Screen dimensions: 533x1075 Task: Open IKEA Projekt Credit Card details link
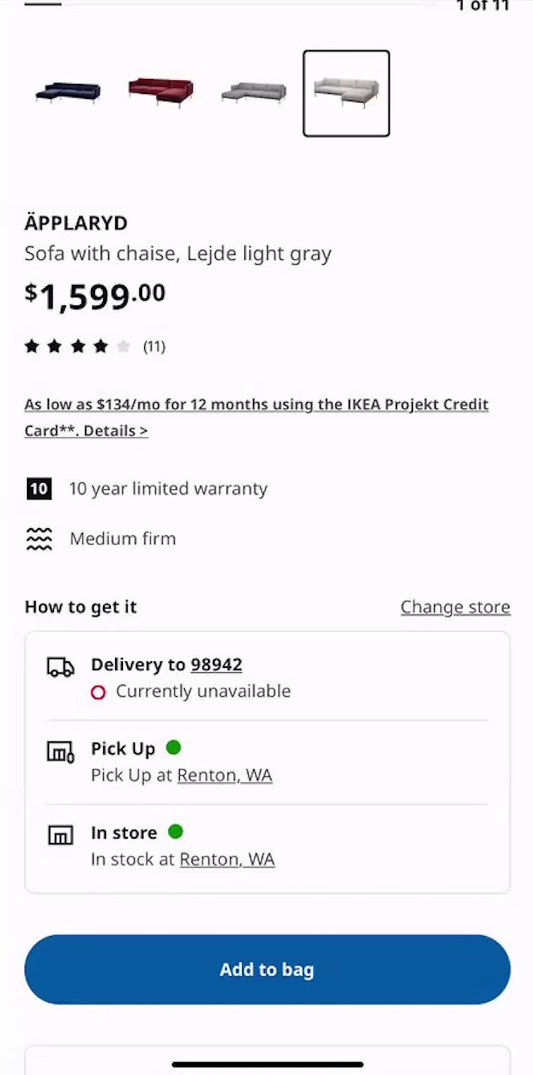tap(256, 417)
